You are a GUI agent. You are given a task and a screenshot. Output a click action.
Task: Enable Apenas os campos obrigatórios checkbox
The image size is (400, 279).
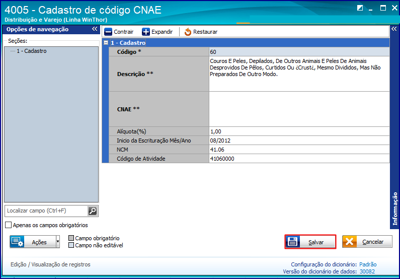click(9, 225)
